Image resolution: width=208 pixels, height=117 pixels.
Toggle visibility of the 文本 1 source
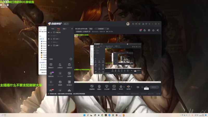[x=49, y=39]
